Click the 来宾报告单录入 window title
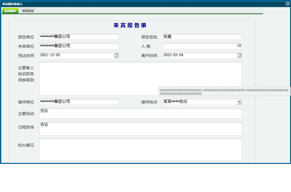Viewport: 291px width, 192px height. 12,4
